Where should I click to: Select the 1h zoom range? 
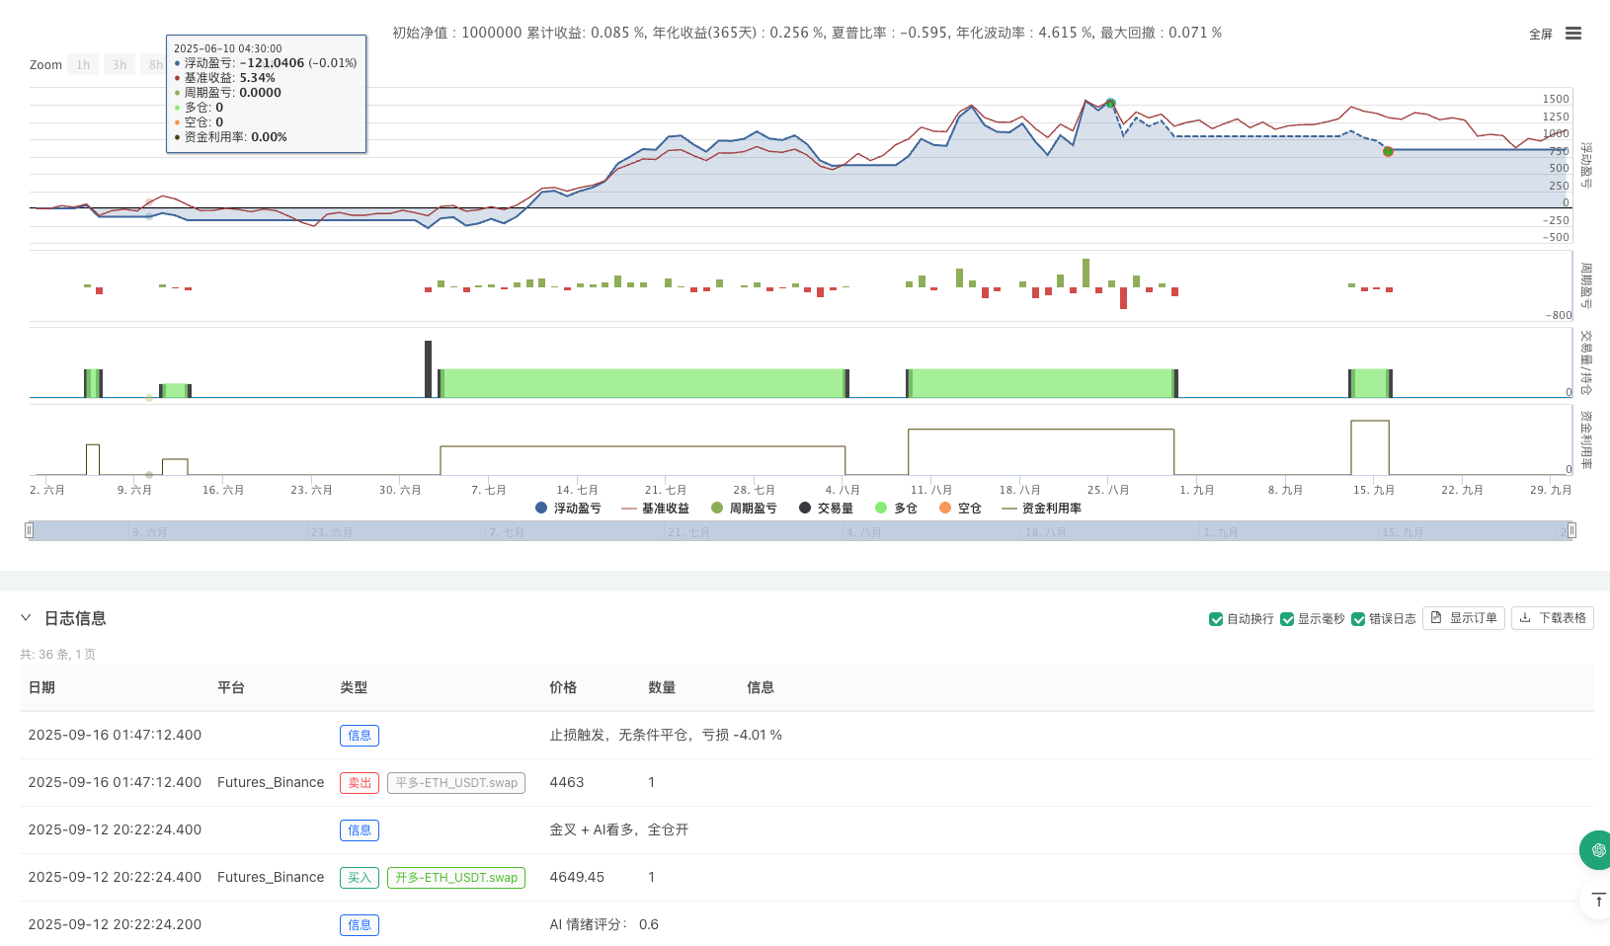click(x=83, y=64)
